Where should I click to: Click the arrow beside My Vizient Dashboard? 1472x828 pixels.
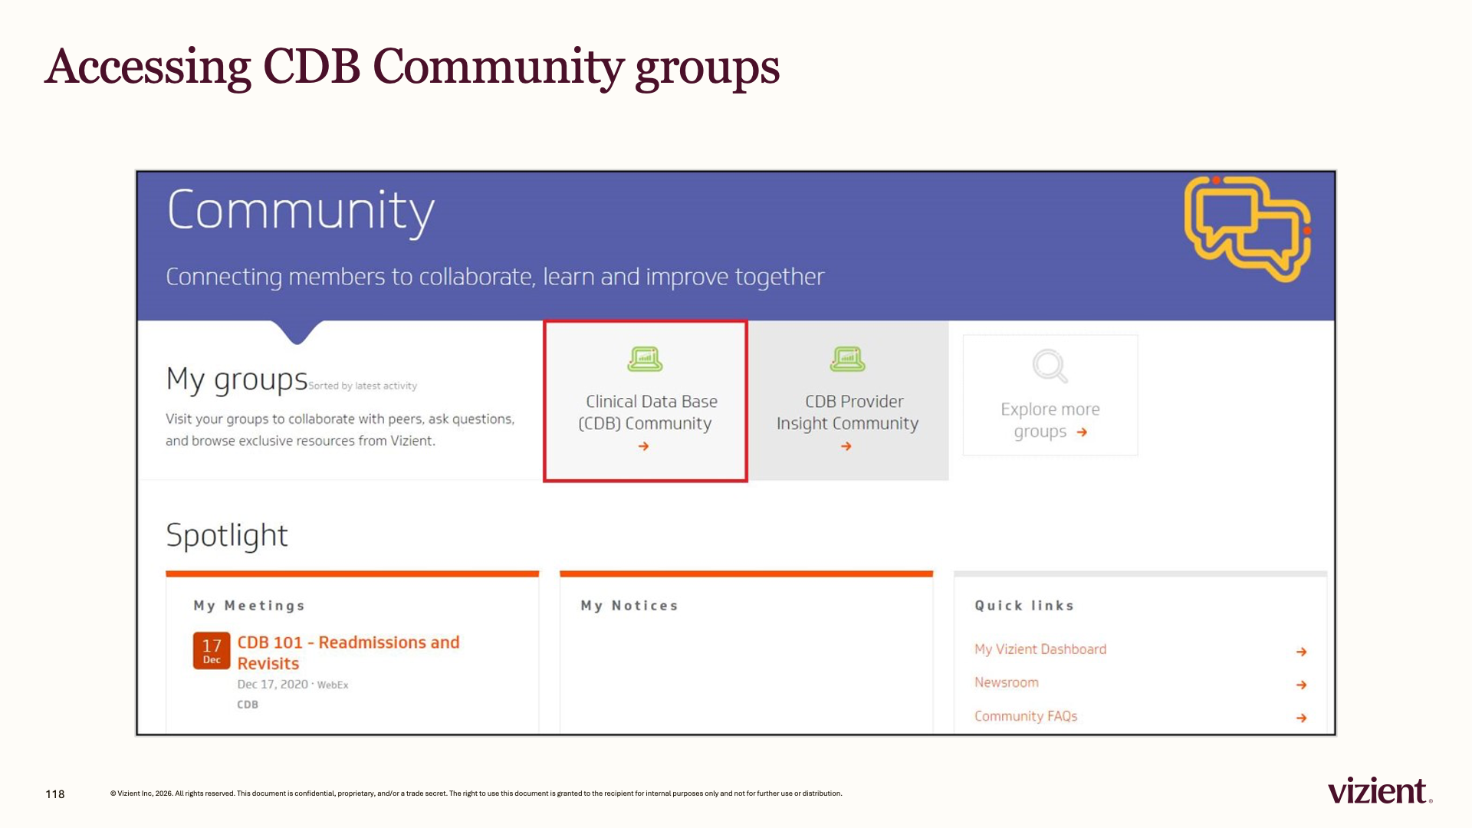click(x=1301, y=652)
